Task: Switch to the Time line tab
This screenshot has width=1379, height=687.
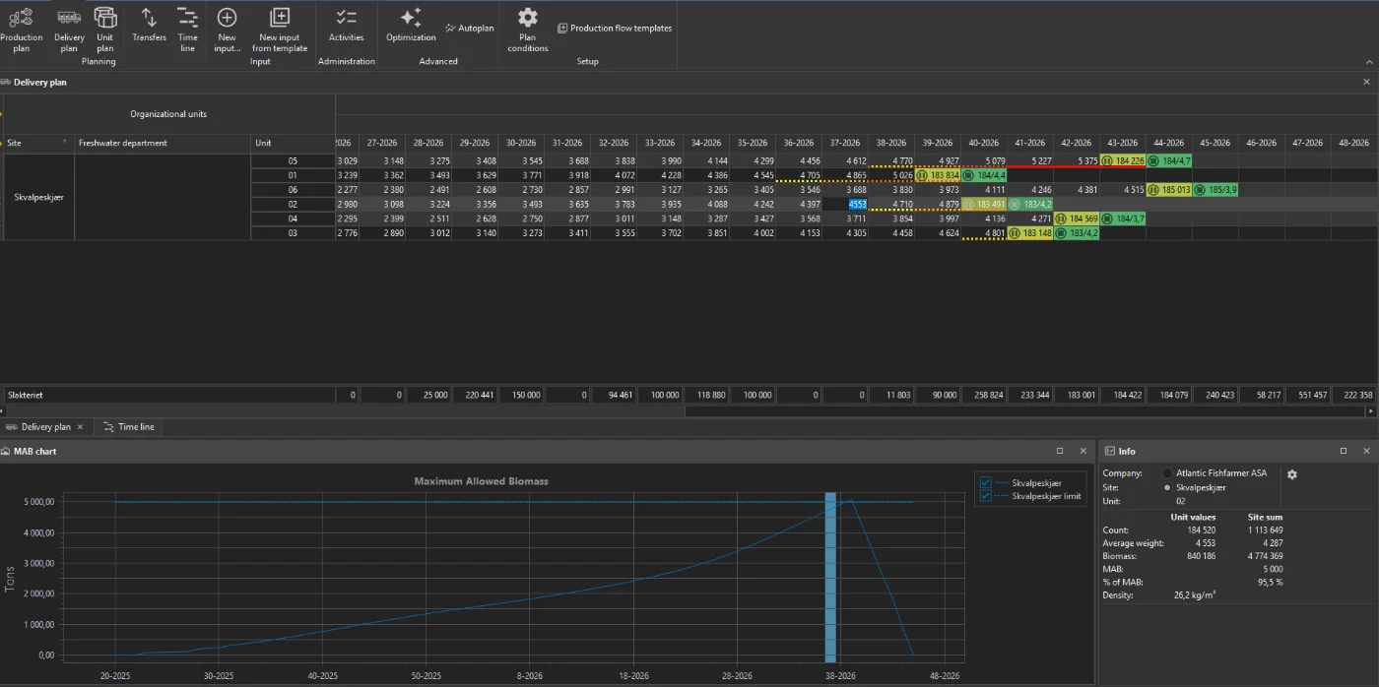Action: pos(129,427)
